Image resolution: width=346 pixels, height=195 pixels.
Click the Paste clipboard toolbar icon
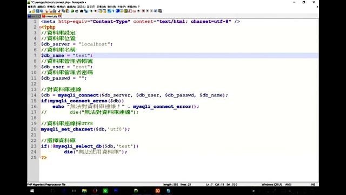[68, 11]
